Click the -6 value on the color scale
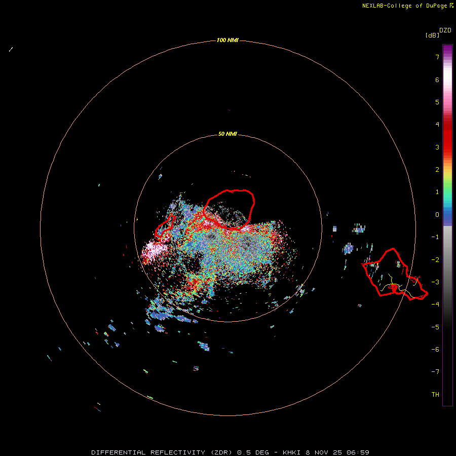The height and width of the screenshot is (456, 456). (435, 350)
